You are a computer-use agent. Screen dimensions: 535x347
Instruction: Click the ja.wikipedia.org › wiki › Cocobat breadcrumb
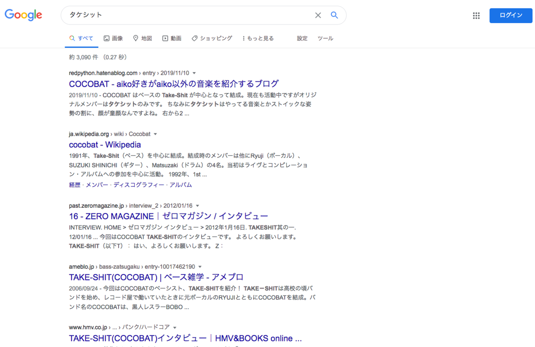point(110,134)
